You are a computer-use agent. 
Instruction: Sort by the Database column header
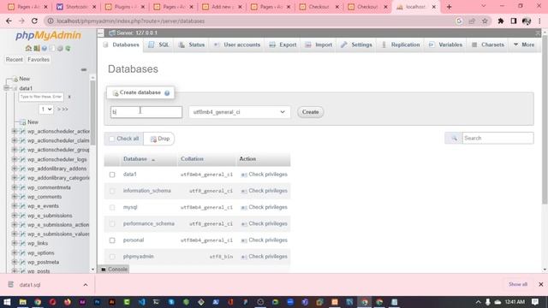tap(135, 159)
